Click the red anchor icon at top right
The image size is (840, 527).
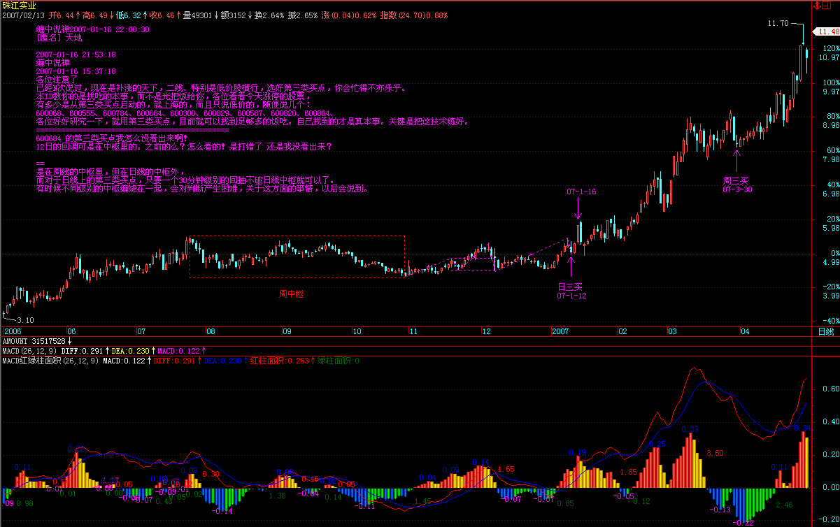point(816,5)
